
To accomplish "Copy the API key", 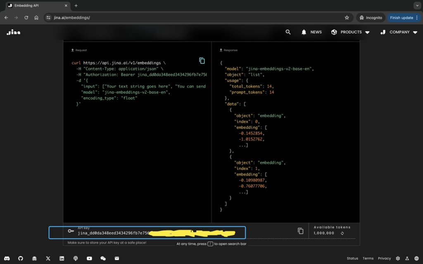I will click(x=300, y=231).
